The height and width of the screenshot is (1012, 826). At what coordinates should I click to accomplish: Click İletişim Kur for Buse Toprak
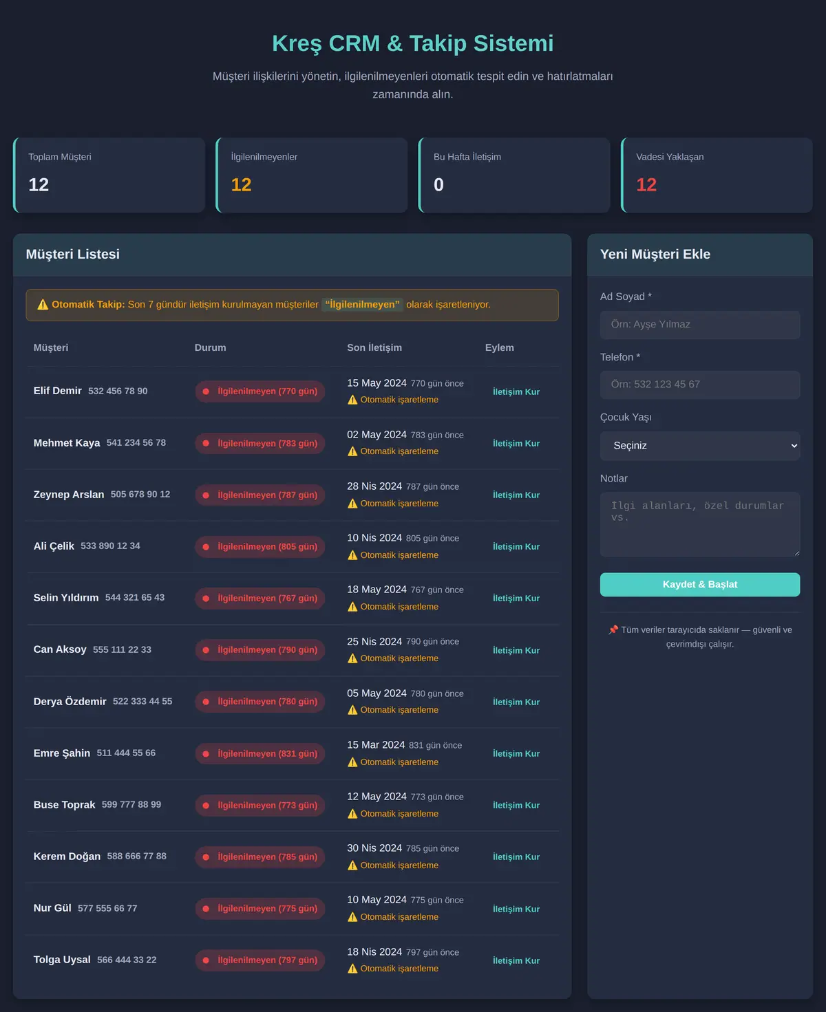tap(516, 806)
